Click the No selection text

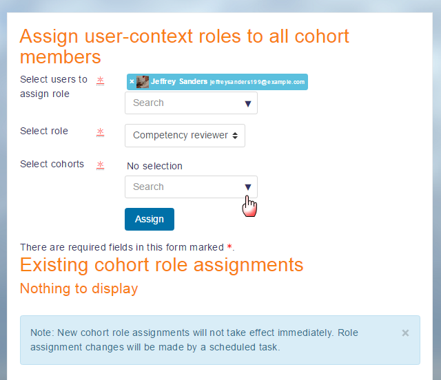click(x=155, y=166)
